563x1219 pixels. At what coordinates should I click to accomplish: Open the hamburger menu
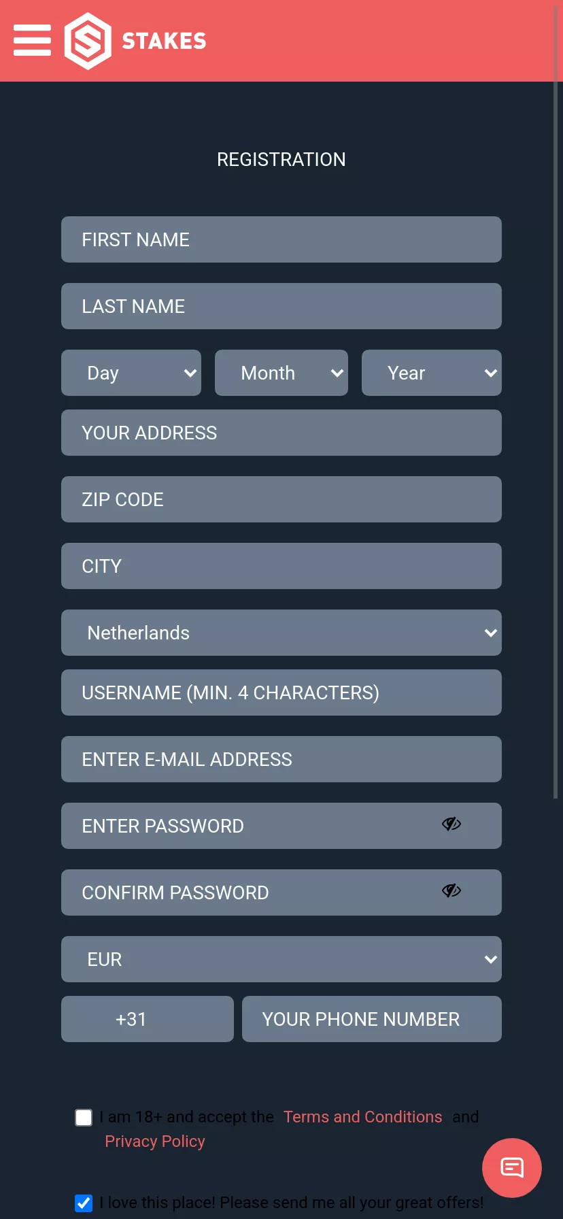[32, 40]
